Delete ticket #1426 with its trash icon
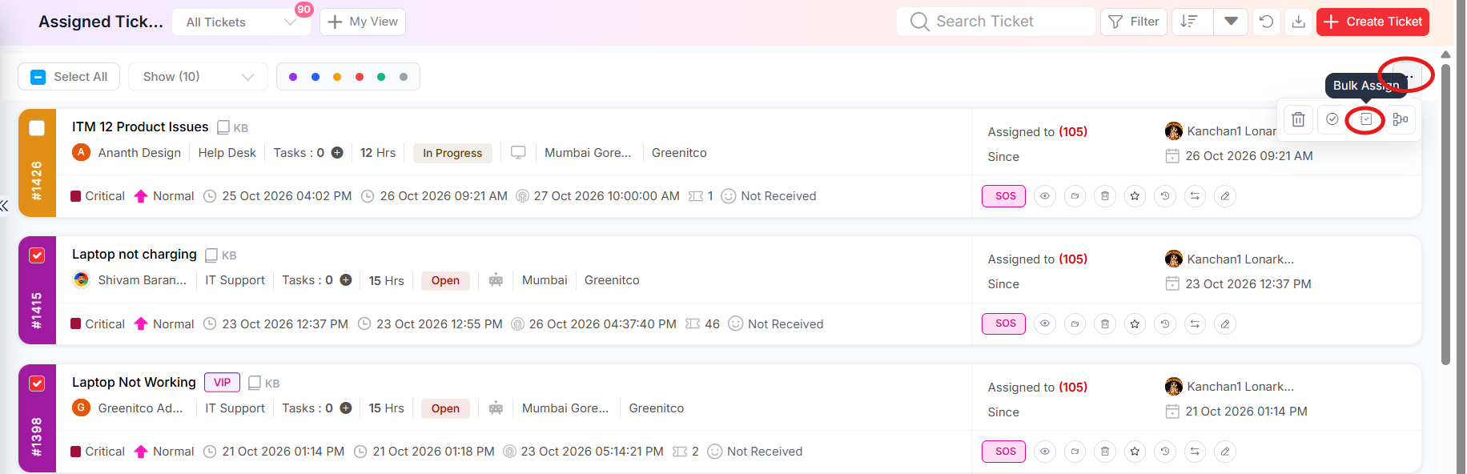Screen dimensions: 1467x474 point(1105,196)
